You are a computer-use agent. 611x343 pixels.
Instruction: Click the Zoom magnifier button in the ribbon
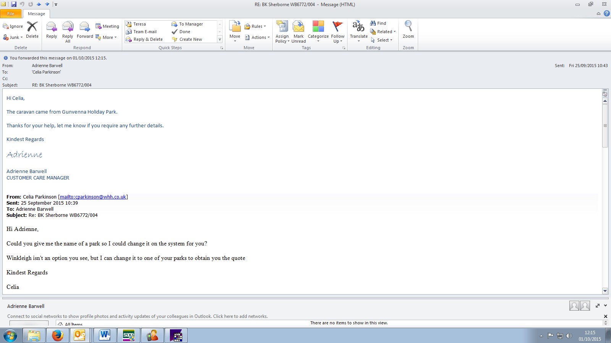tap(408, 30)
